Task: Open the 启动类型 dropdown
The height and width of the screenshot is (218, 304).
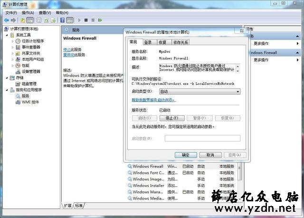Action: 199,91
